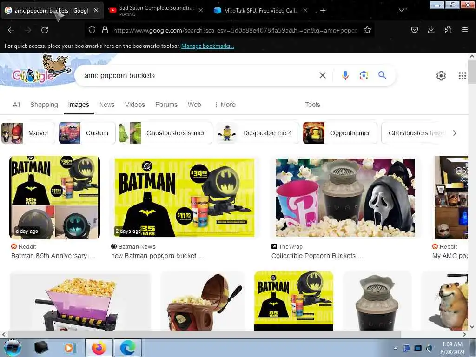The height and width of the screenshot is (357, 476).
Task: Open the Save to Pocket icon
Action: [x=414, y=30]
